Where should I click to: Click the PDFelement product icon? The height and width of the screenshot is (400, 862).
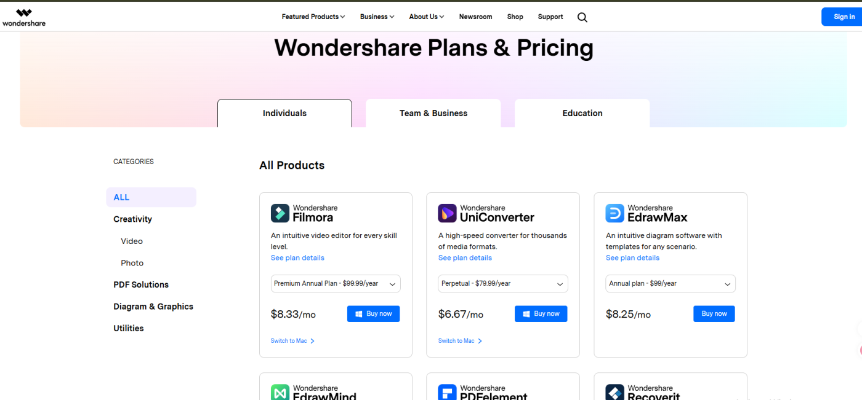coord(448,392)
